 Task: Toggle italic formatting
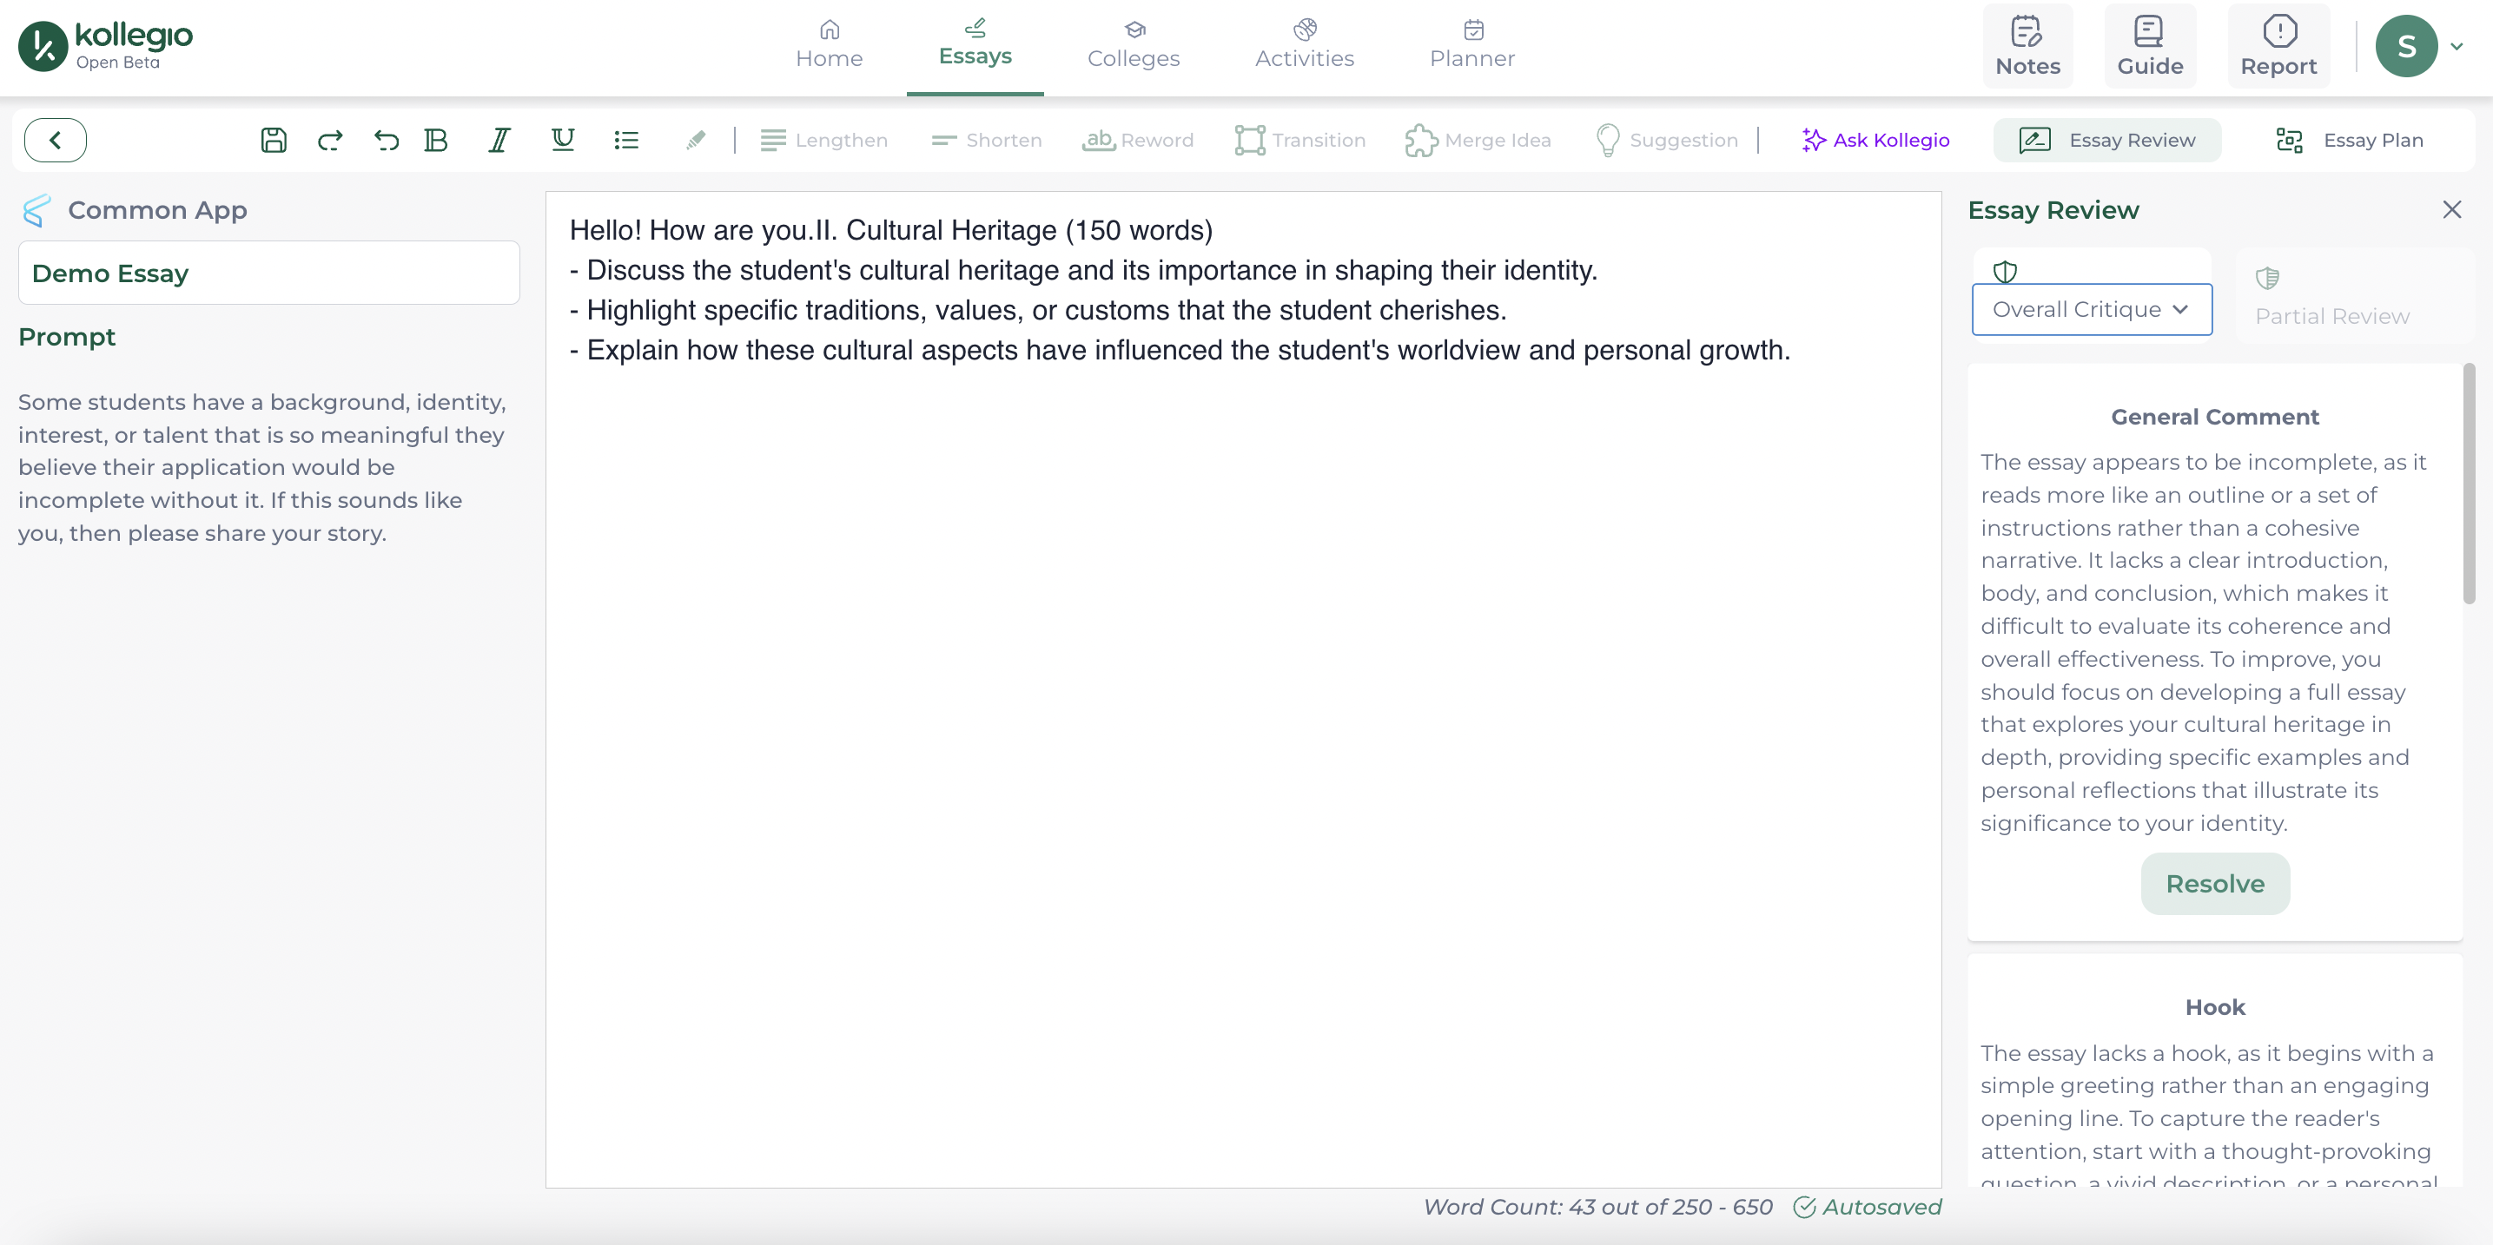pyautogui.click(x=499, y=141)
